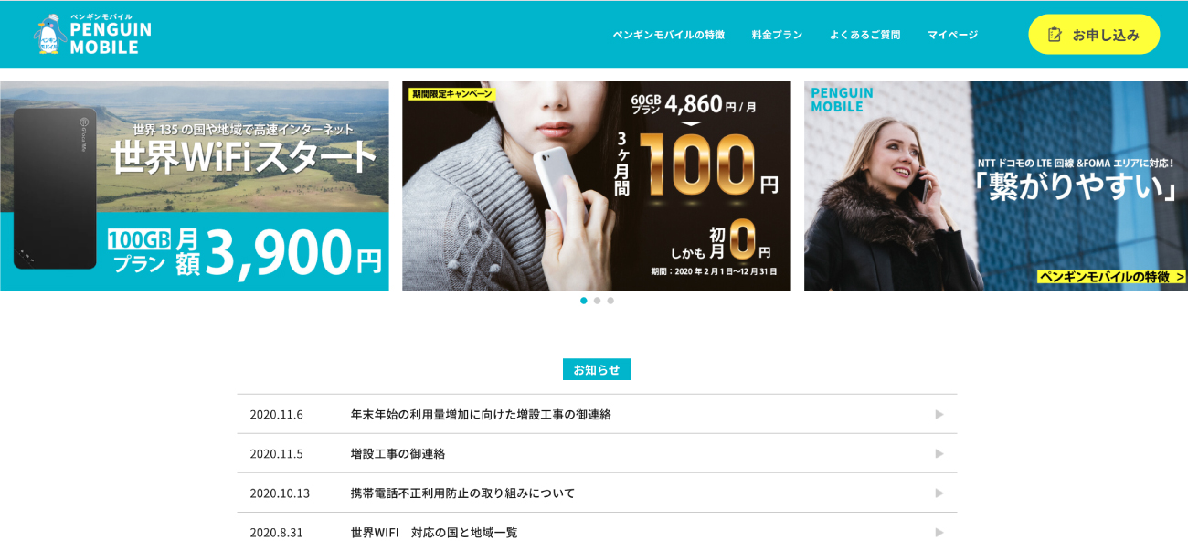Switch to the second carousel dot
This screenshot has width=1188, height=551.
[597, 301]
